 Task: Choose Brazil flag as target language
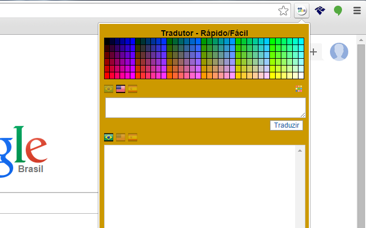click(109, 137)
